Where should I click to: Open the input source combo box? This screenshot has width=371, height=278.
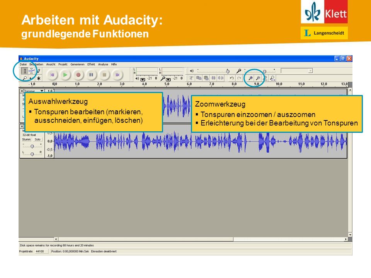click(x=297, y=71)
